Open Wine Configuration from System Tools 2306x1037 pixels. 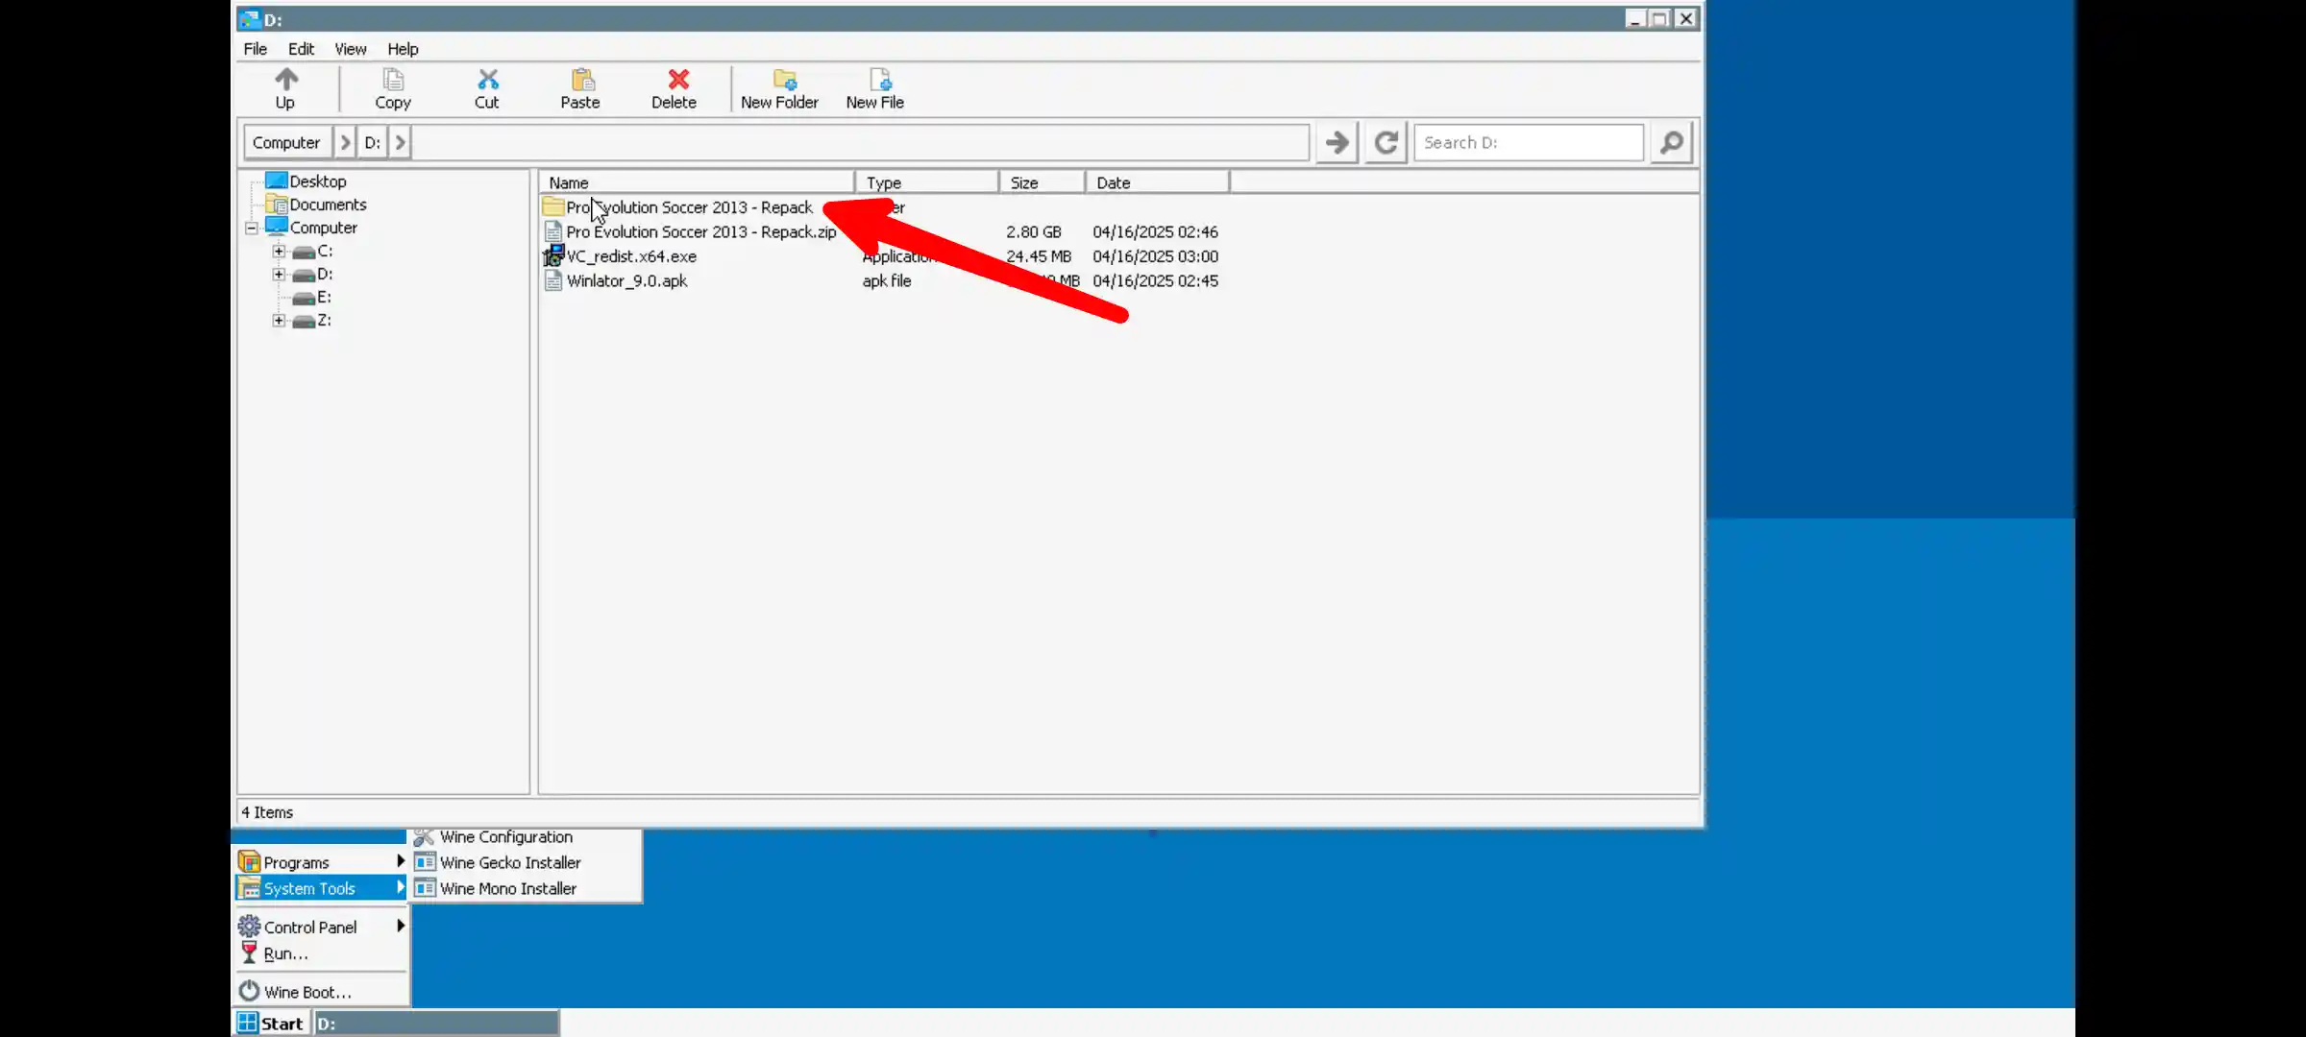pos(504,836)
